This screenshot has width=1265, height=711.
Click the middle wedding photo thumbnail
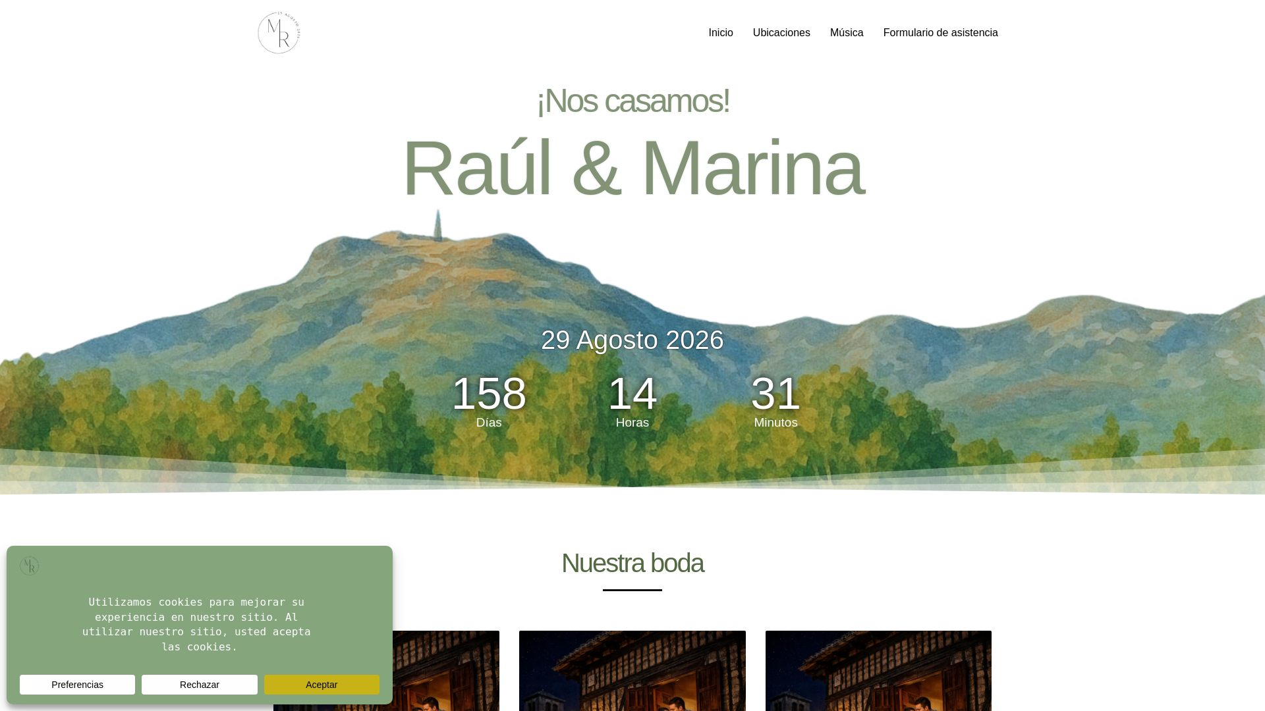pyautogui.click(x=632, y=671)
